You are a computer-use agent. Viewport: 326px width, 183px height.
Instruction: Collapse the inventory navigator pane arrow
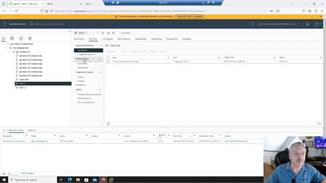tap(70, 32)
